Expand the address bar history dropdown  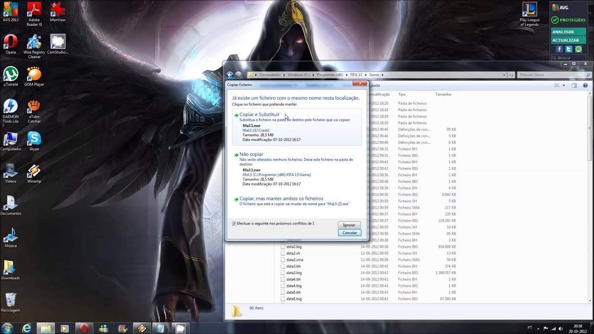[x=504, y=75]
